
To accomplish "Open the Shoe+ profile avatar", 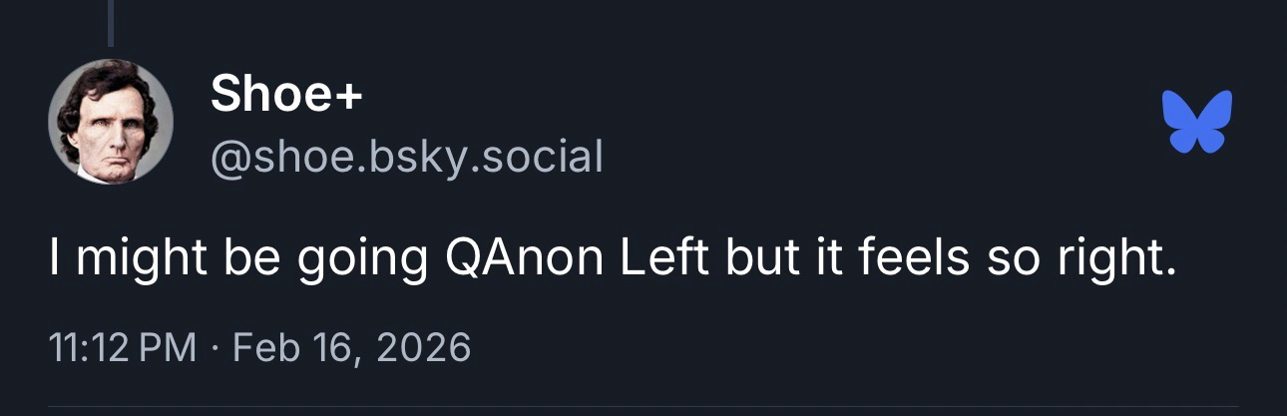I will [x=110, y=121].
